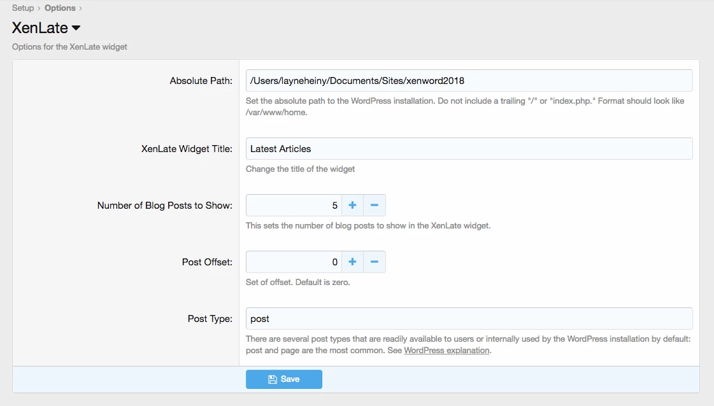
Task: Decrease Number of Blog Posts with minus
Action: (375, 206)
